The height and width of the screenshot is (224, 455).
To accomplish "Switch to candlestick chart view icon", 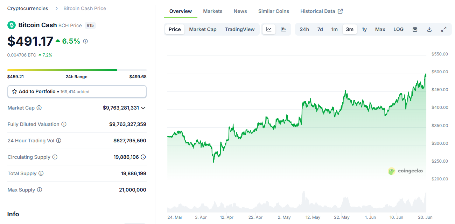I will coord(283,29).
